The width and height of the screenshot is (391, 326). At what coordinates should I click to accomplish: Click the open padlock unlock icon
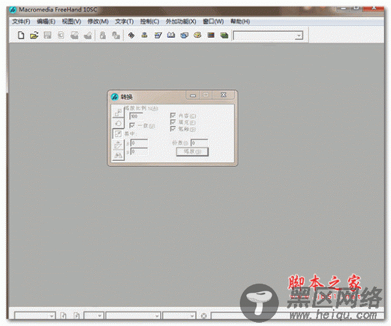(116, 35)
